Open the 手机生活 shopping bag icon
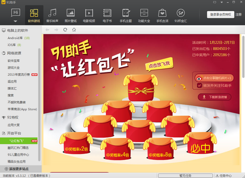Screen dimensions: 245x178 (x=162, y=13)
